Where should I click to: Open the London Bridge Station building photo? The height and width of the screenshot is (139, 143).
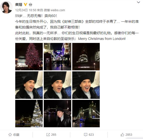[86, 57]
